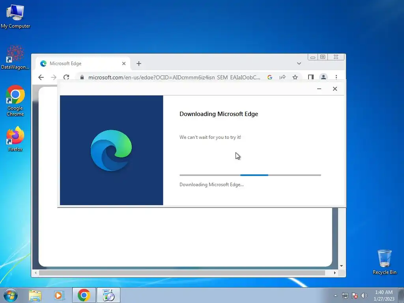Share this page icon in Chrome
Image resolution: width=404 pixels, height=303 pixels.
coord(282,77)
